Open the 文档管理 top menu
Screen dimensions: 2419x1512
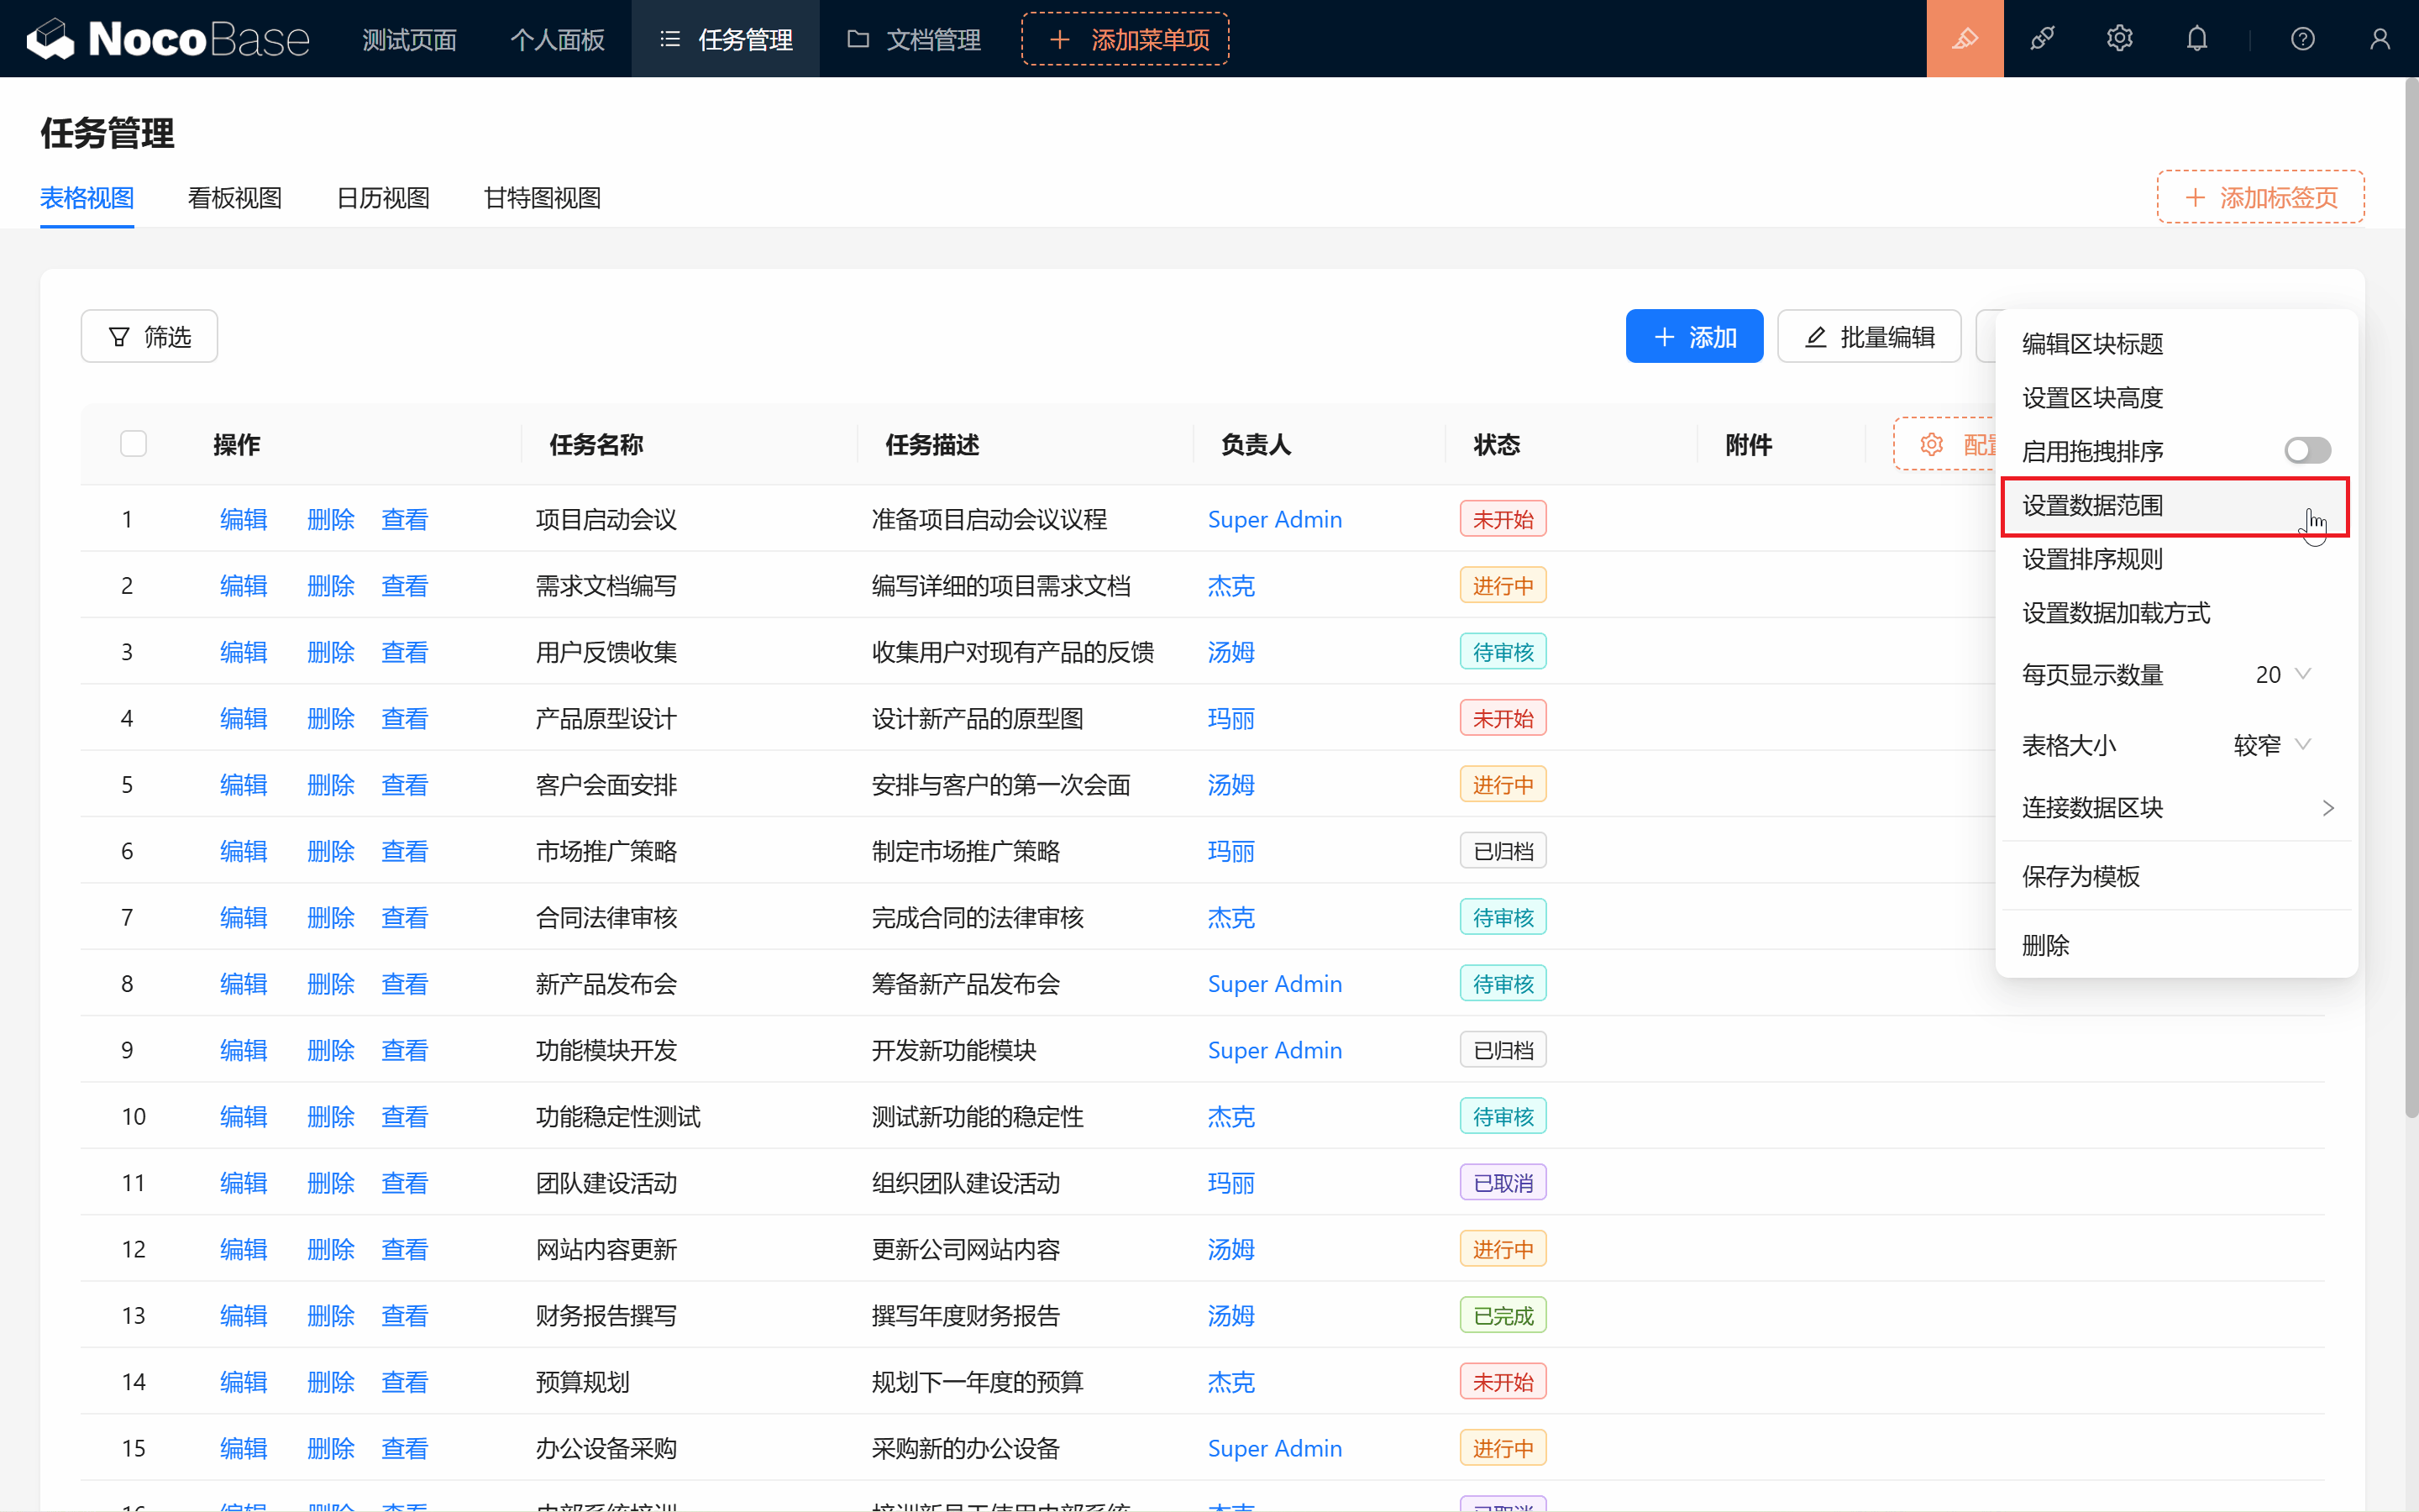[914, 39]
